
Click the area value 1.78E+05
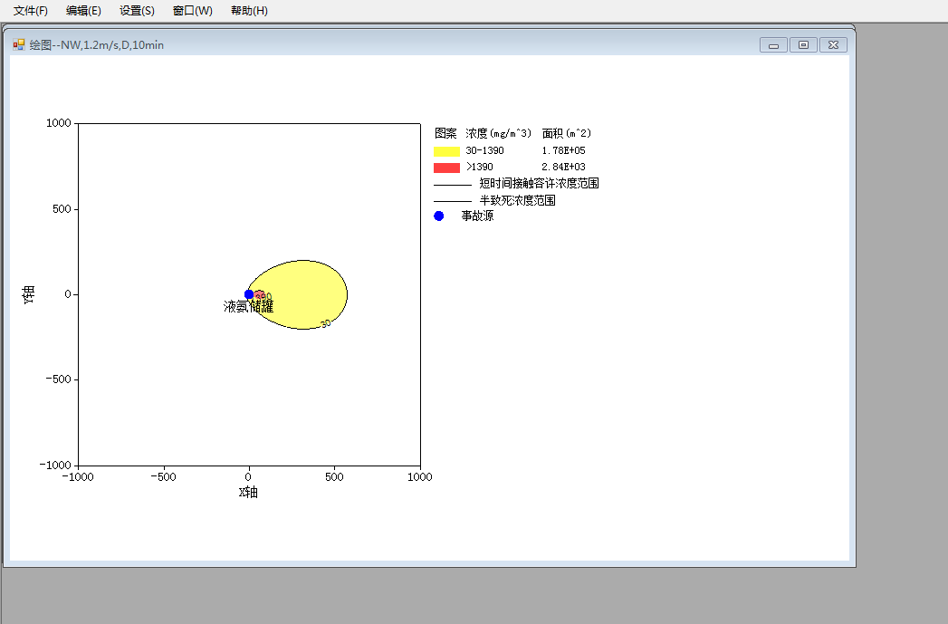[563, 150]
